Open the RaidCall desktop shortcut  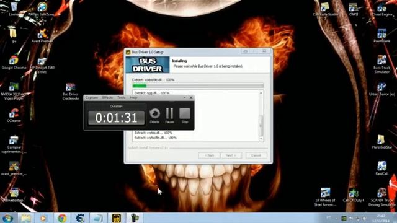click(382, 168)
